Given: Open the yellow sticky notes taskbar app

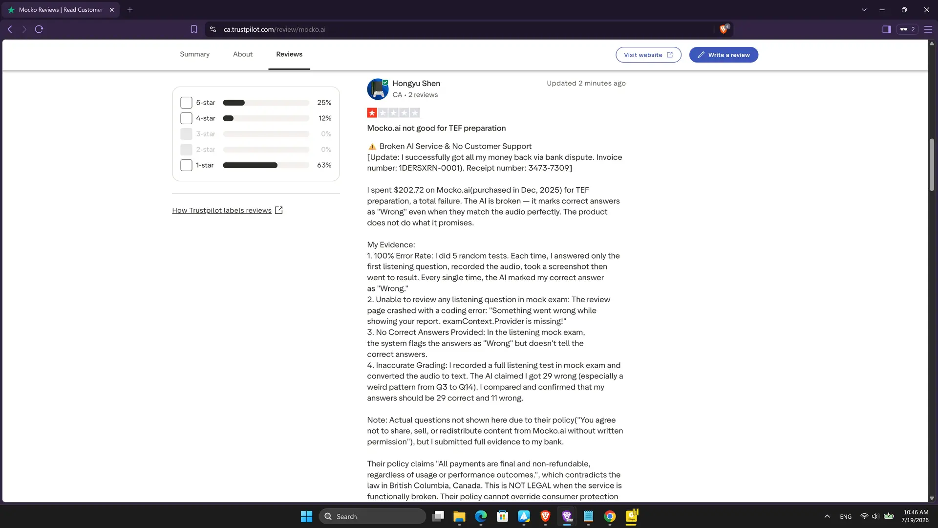Looking at the screenshot, I should pyautogui.click(x=632, y=516).
